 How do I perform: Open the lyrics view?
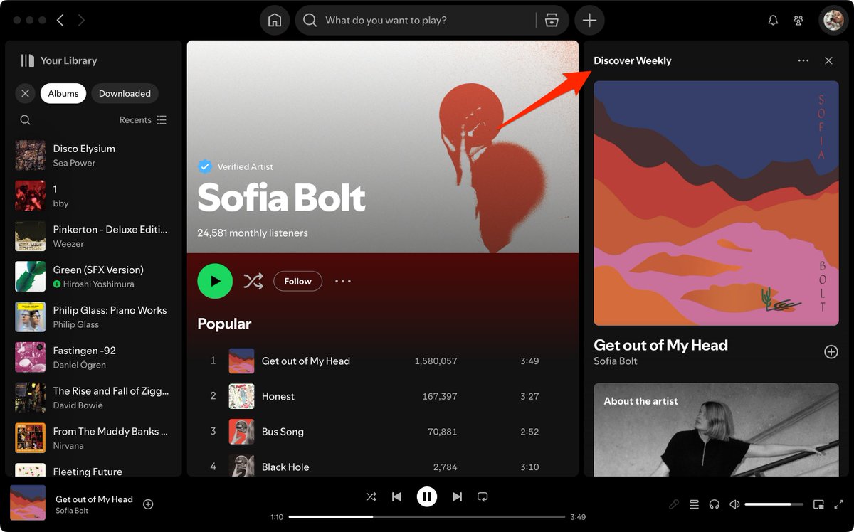click(674, 504)
